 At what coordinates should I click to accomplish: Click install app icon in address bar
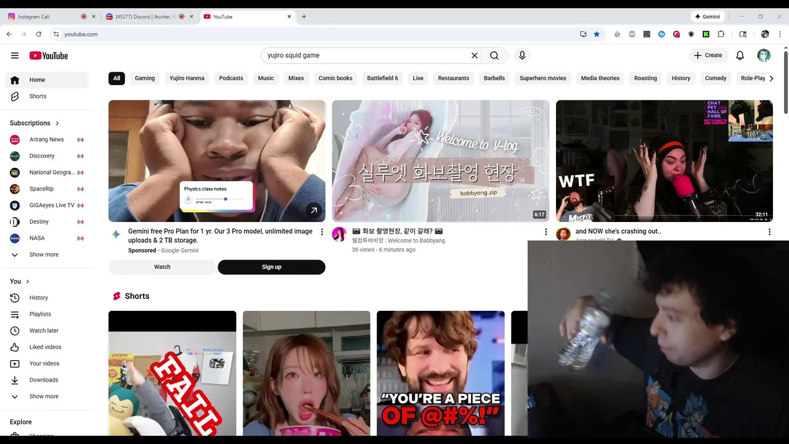(x=583, y=34)
